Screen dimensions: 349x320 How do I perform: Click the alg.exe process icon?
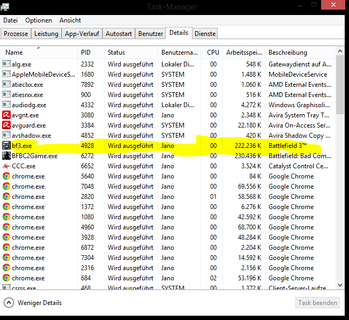[6, 64]
